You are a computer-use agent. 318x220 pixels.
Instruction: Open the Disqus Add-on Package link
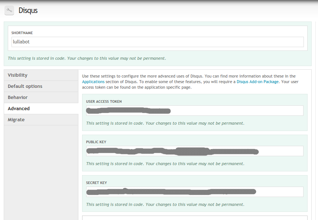pos(257,82)
